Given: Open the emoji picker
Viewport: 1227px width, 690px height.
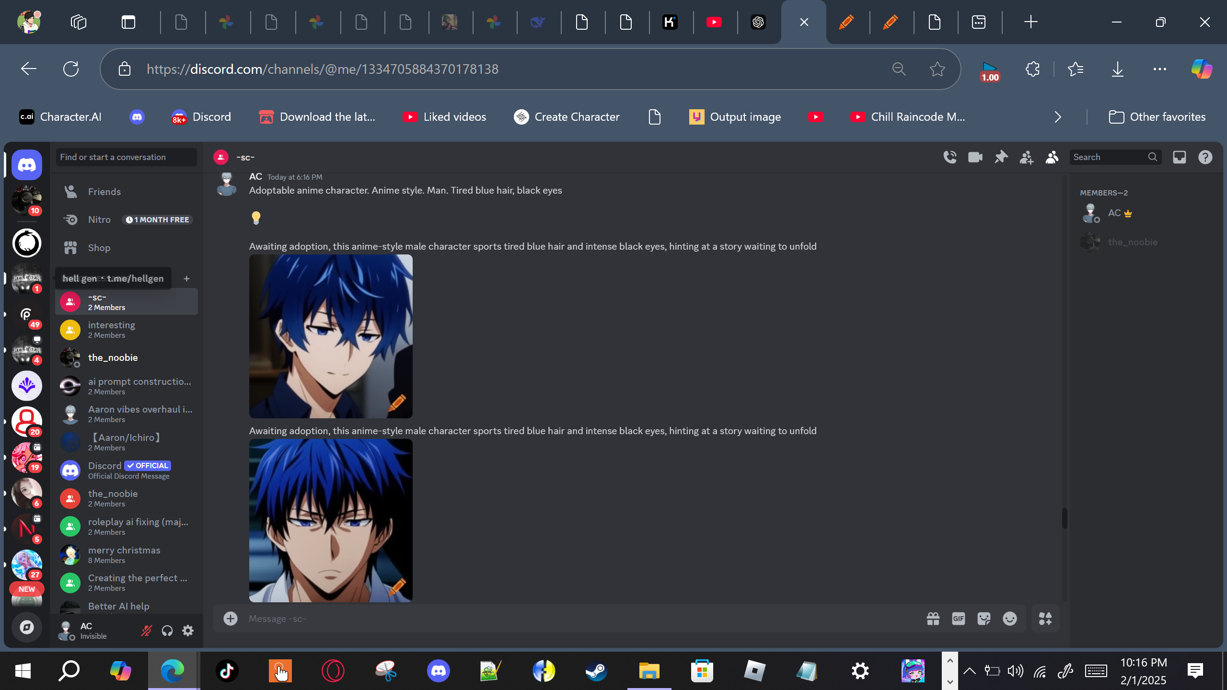Looking at the screenshot, I should point(1010,619).
